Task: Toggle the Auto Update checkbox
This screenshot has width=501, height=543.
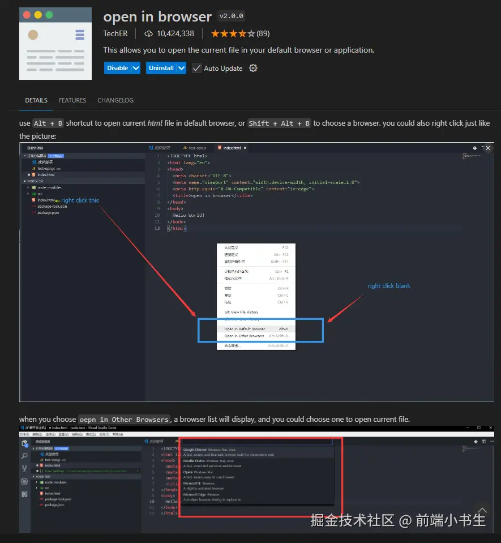Action: tap(196, 67)
